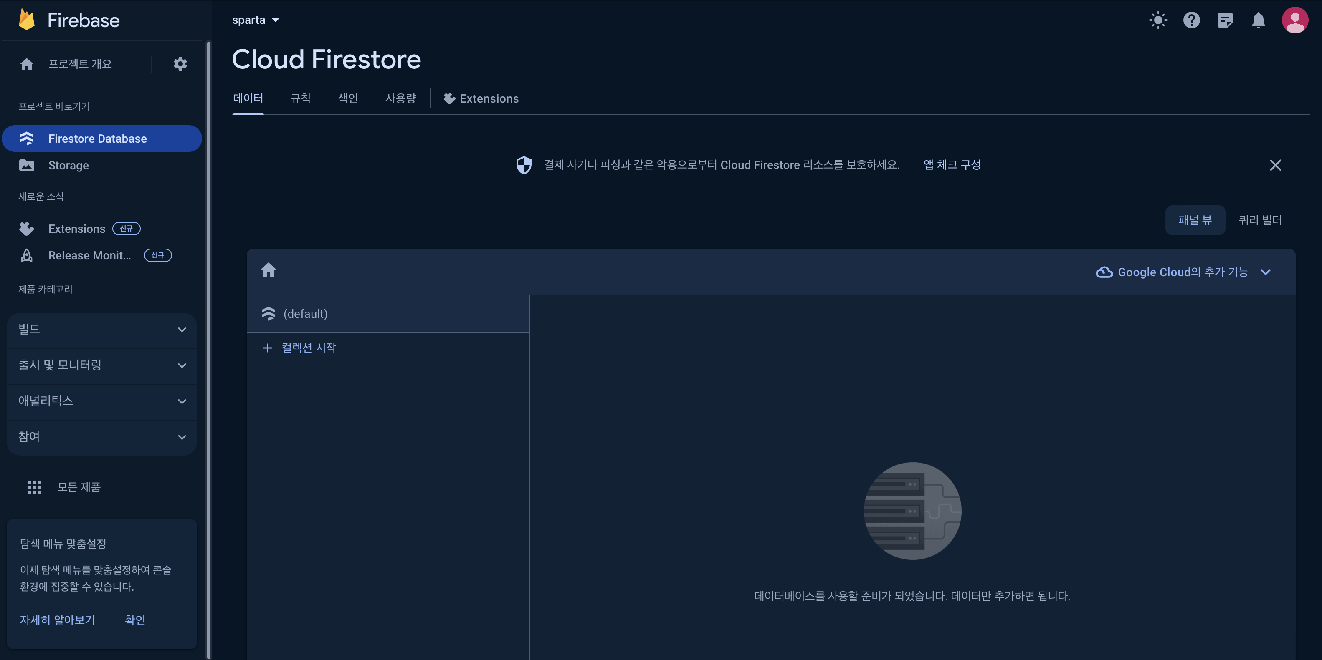1322x660 pixels.
Task: Click the shield App Check icon
Action: pos(524,165)
